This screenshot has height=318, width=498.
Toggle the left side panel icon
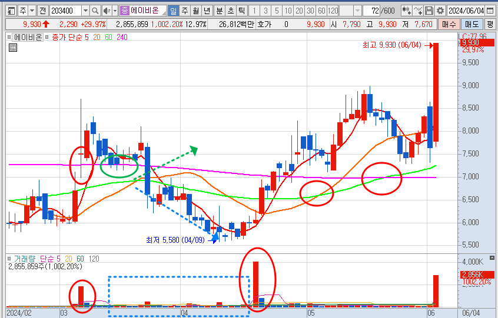(x=11, y=11)
